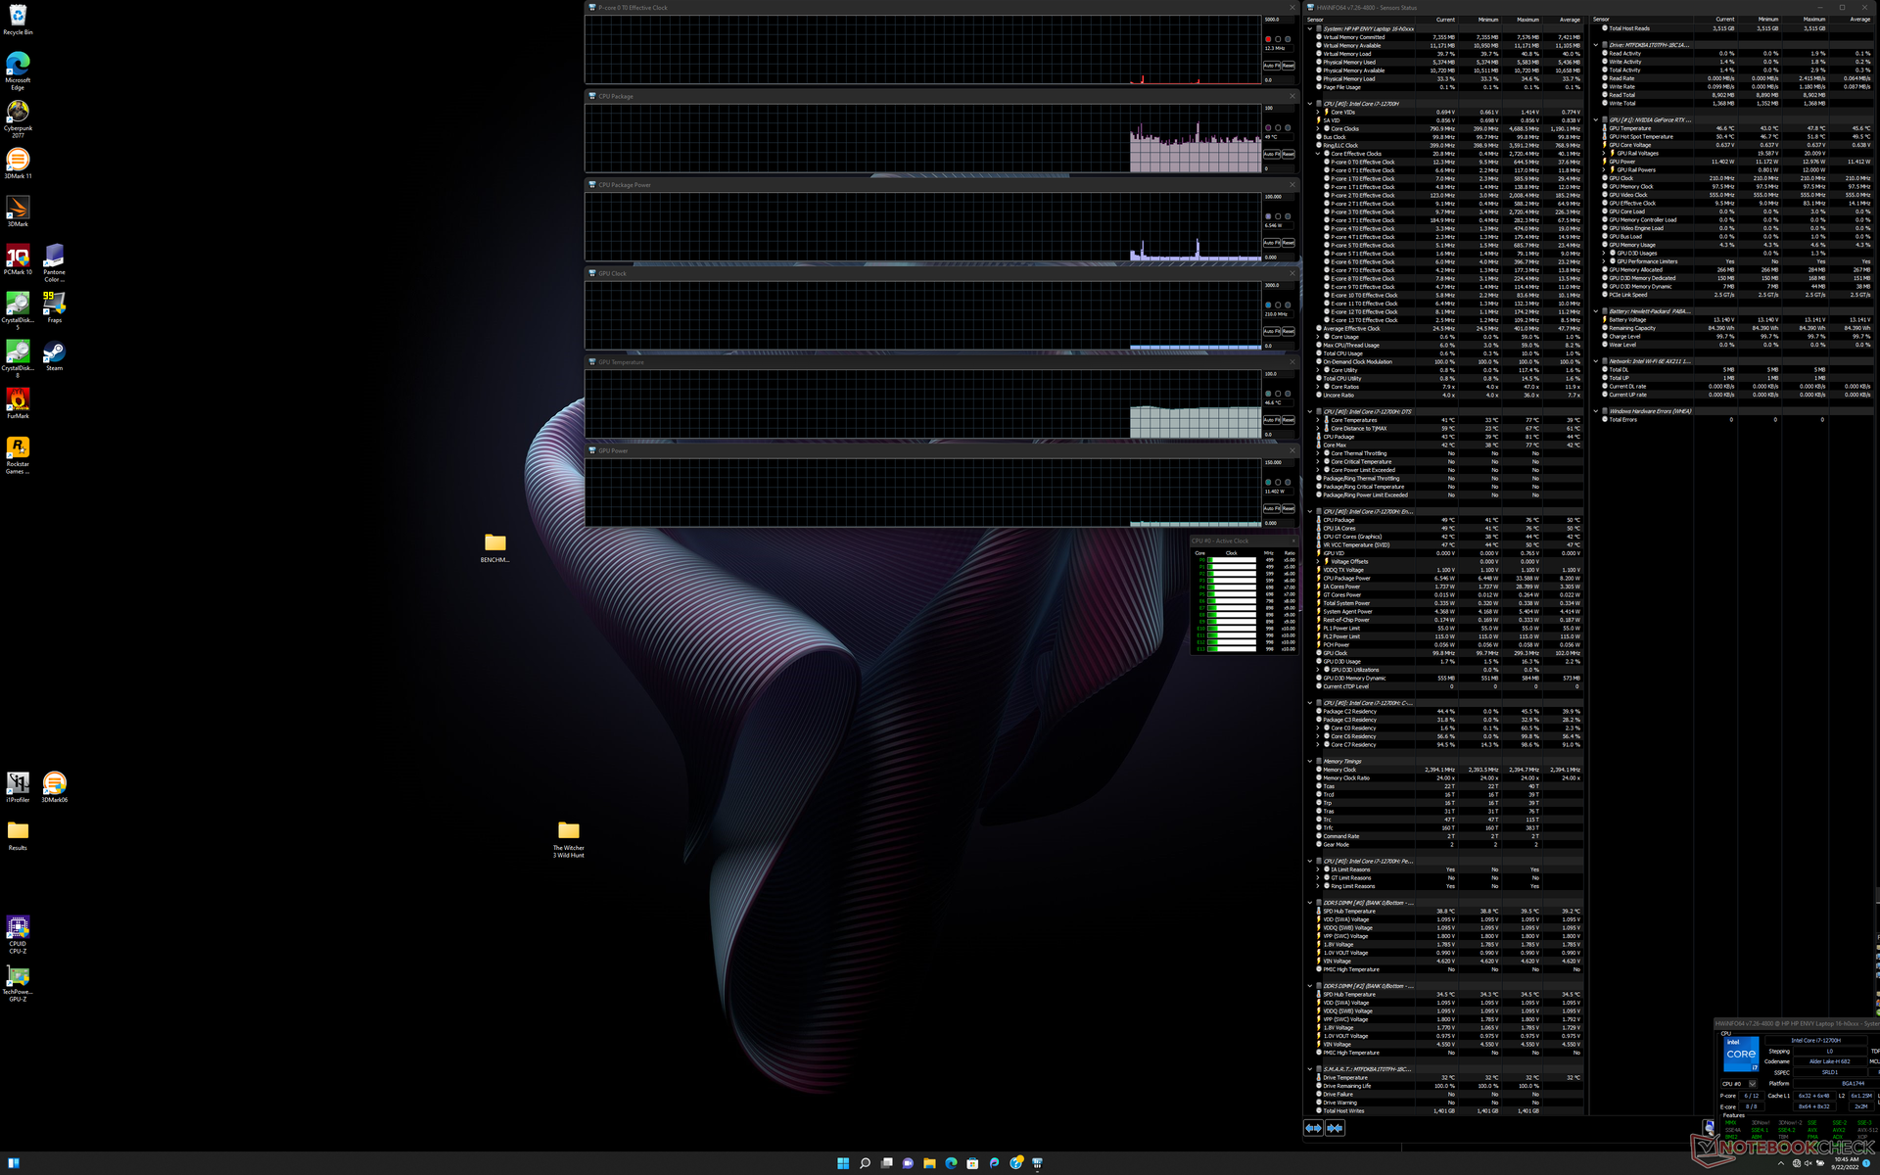Toggle second circle option in GPU Power graph
Screen dimensions: 1880x1175
point(1278,482)
